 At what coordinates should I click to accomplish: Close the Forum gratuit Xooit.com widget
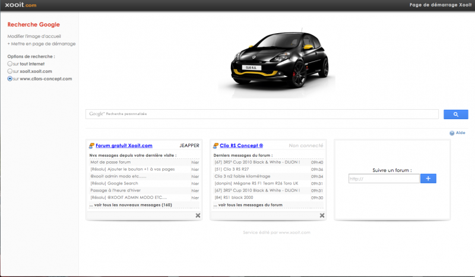[x=198, y=215]
